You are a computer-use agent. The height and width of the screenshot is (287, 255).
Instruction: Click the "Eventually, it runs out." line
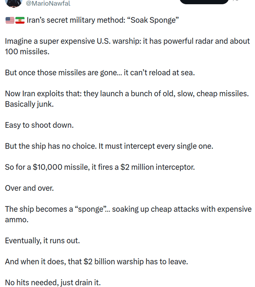(x=42, y=241)
